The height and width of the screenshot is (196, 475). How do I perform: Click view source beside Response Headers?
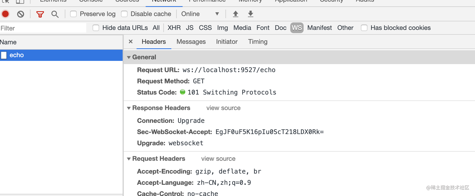tap(223, 108)
